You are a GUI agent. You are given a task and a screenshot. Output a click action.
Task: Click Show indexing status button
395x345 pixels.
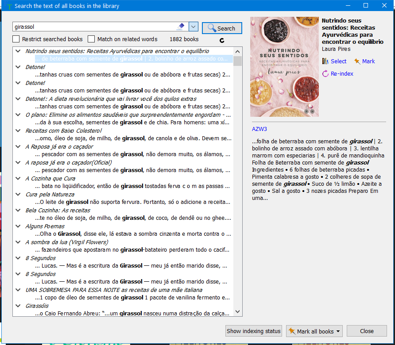coord(253,331)
